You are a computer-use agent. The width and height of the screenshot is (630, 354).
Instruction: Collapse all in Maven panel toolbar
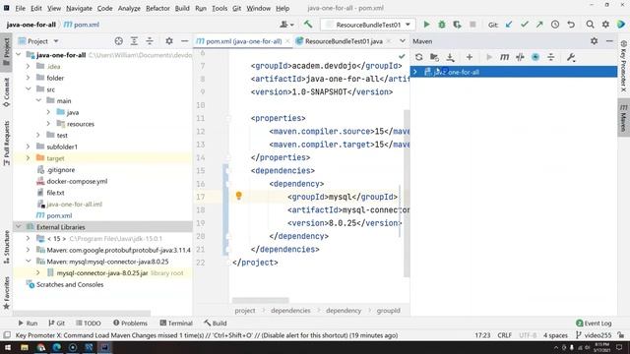point(551,57)
